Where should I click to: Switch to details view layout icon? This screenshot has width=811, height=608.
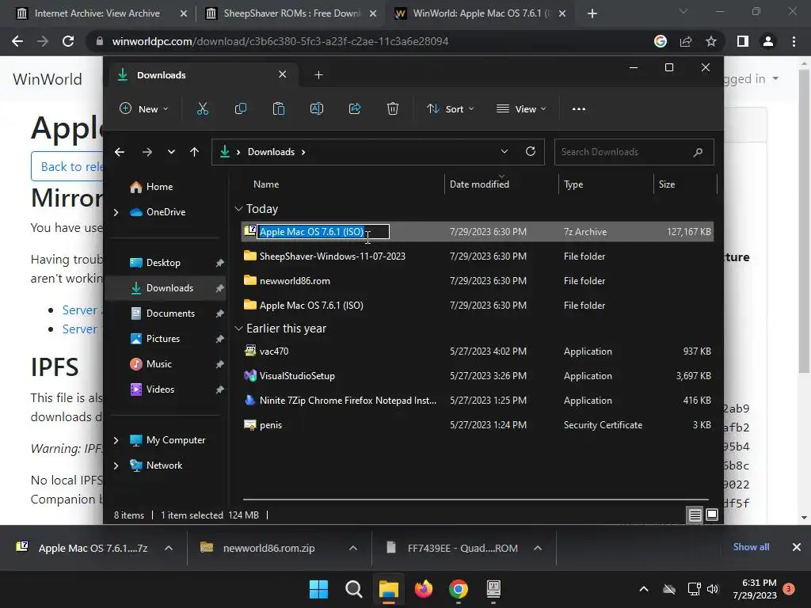click(x=695, y=515)
